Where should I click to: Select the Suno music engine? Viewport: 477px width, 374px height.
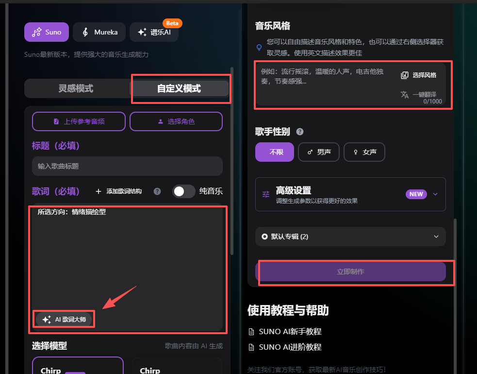[x=46, y=32]
